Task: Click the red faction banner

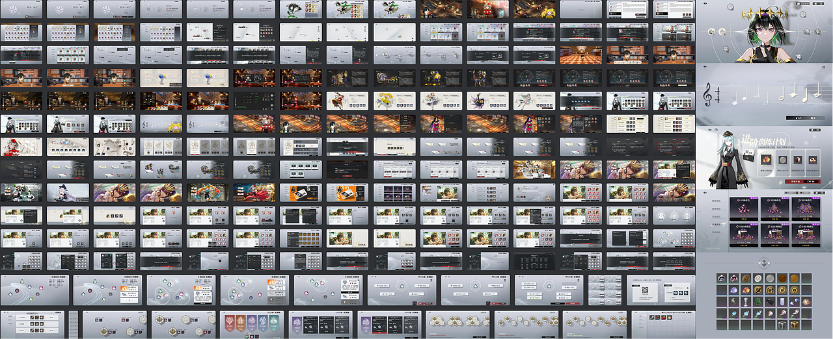Action: click(x=230, y=323)
